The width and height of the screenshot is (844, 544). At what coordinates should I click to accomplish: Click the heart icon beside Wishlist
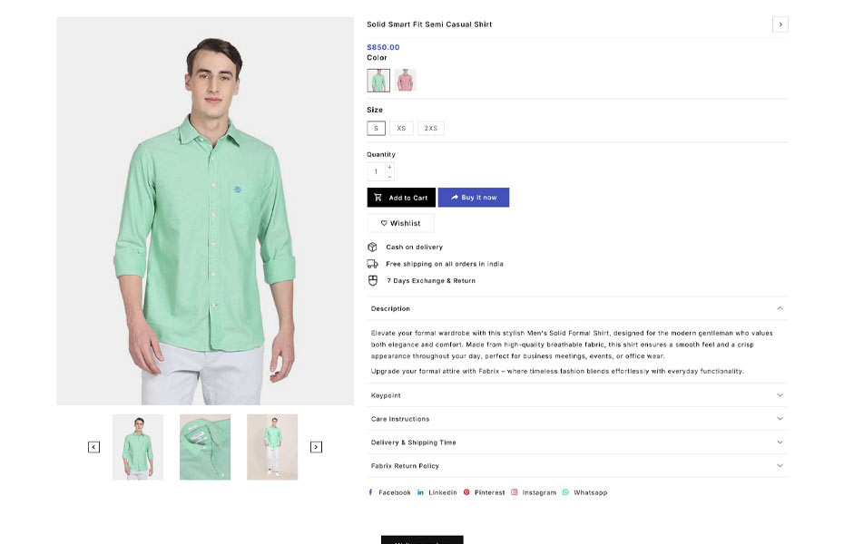tap(383, 222)
